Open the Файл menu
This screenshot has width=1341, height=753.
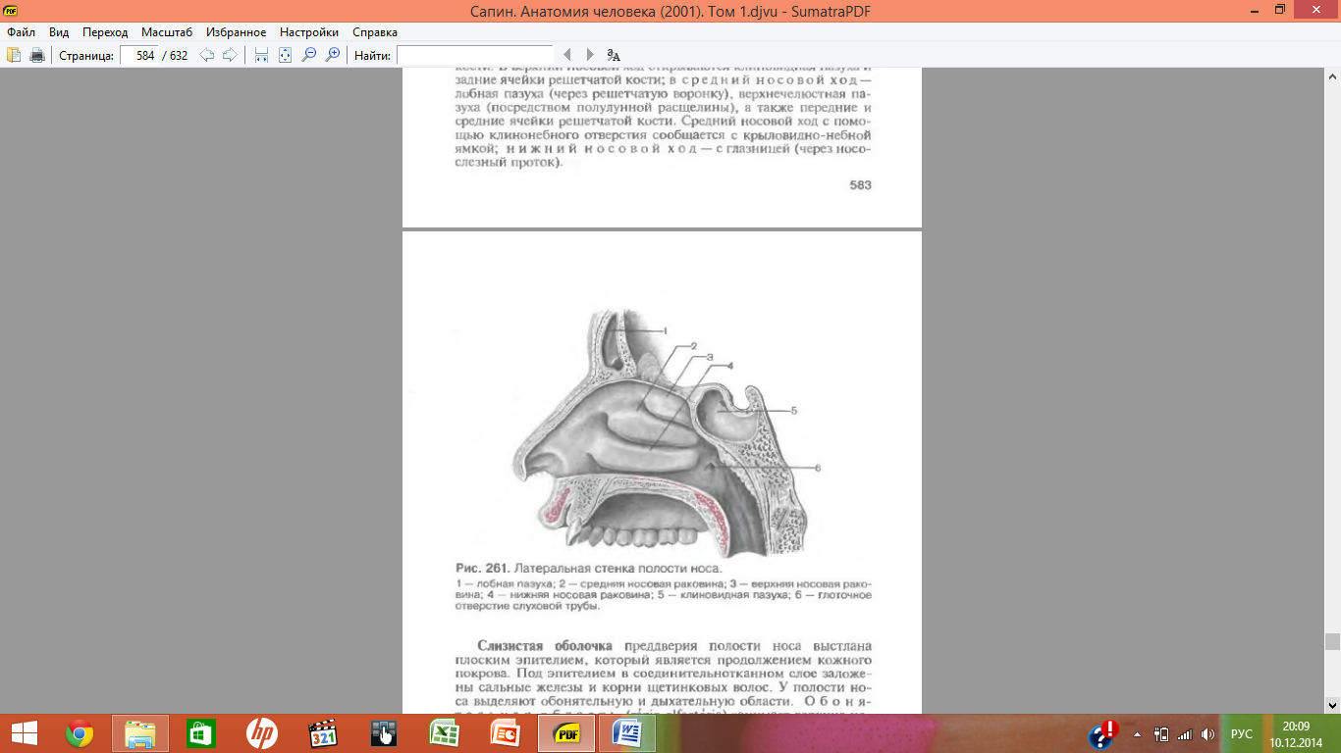point(21,32)
